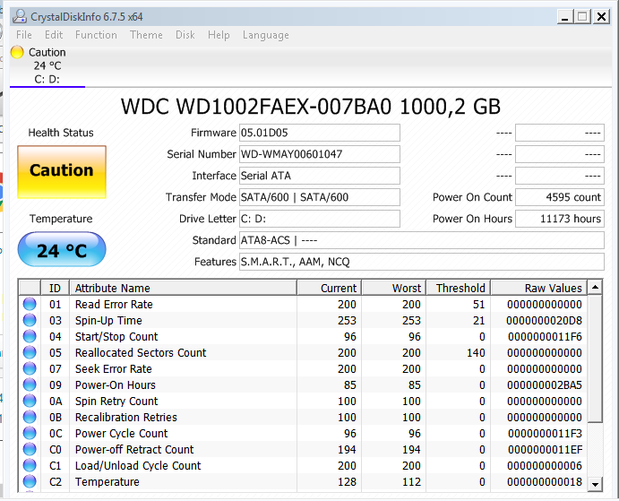Minimize the CrystalDiskInfo window
The image size is (619, 501).
pyautogui.click(x=565, y=17)
